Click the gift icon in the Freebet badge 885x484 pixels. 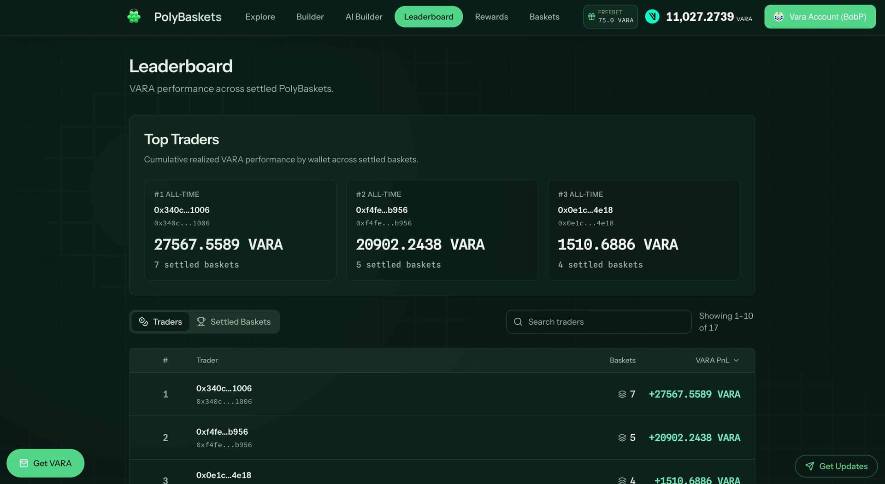coord(591,17)
